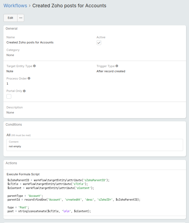Click the parentType = 'Account' script line

[25, 196]
